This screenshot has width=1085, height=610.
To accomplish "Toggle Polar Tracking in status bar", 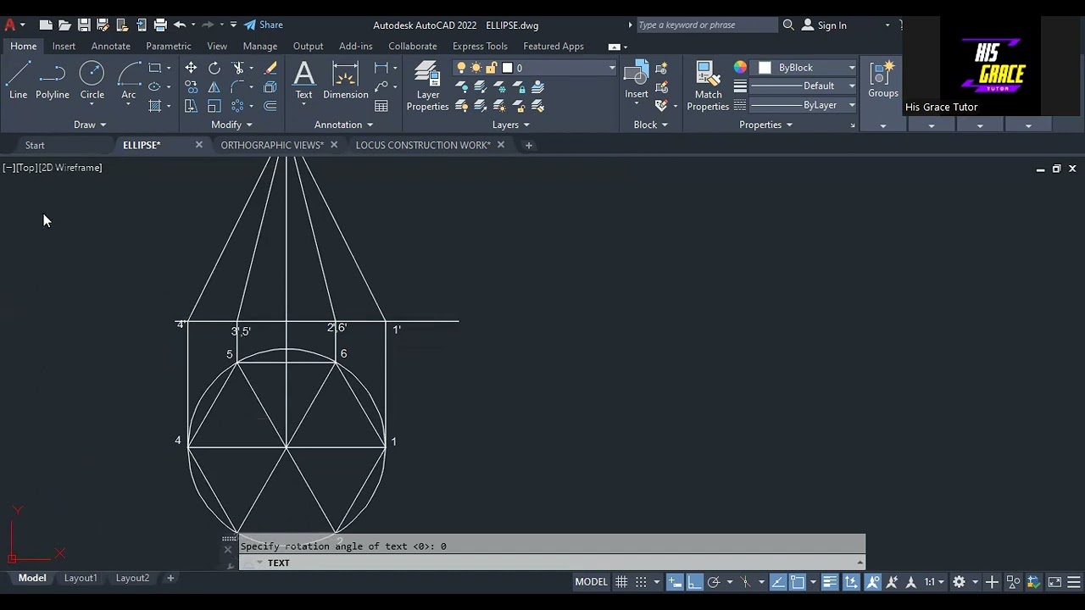I will [x=714, y=582].
